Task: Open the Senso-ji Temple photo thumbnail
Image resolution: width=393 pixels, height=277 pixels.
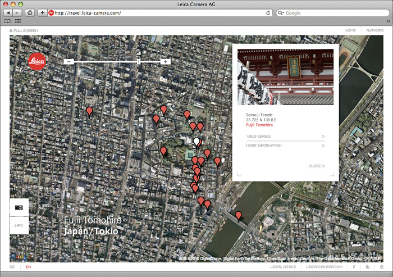Action: tap(285, 77)
